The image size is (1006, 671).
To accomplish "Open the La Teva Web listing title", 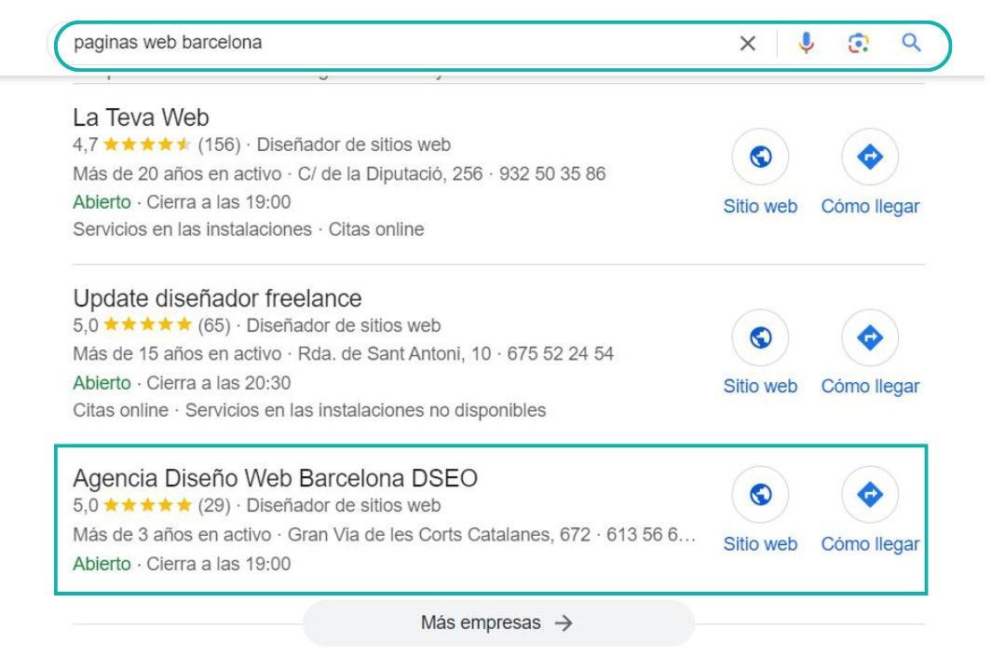I will click(x=142, y=117).
